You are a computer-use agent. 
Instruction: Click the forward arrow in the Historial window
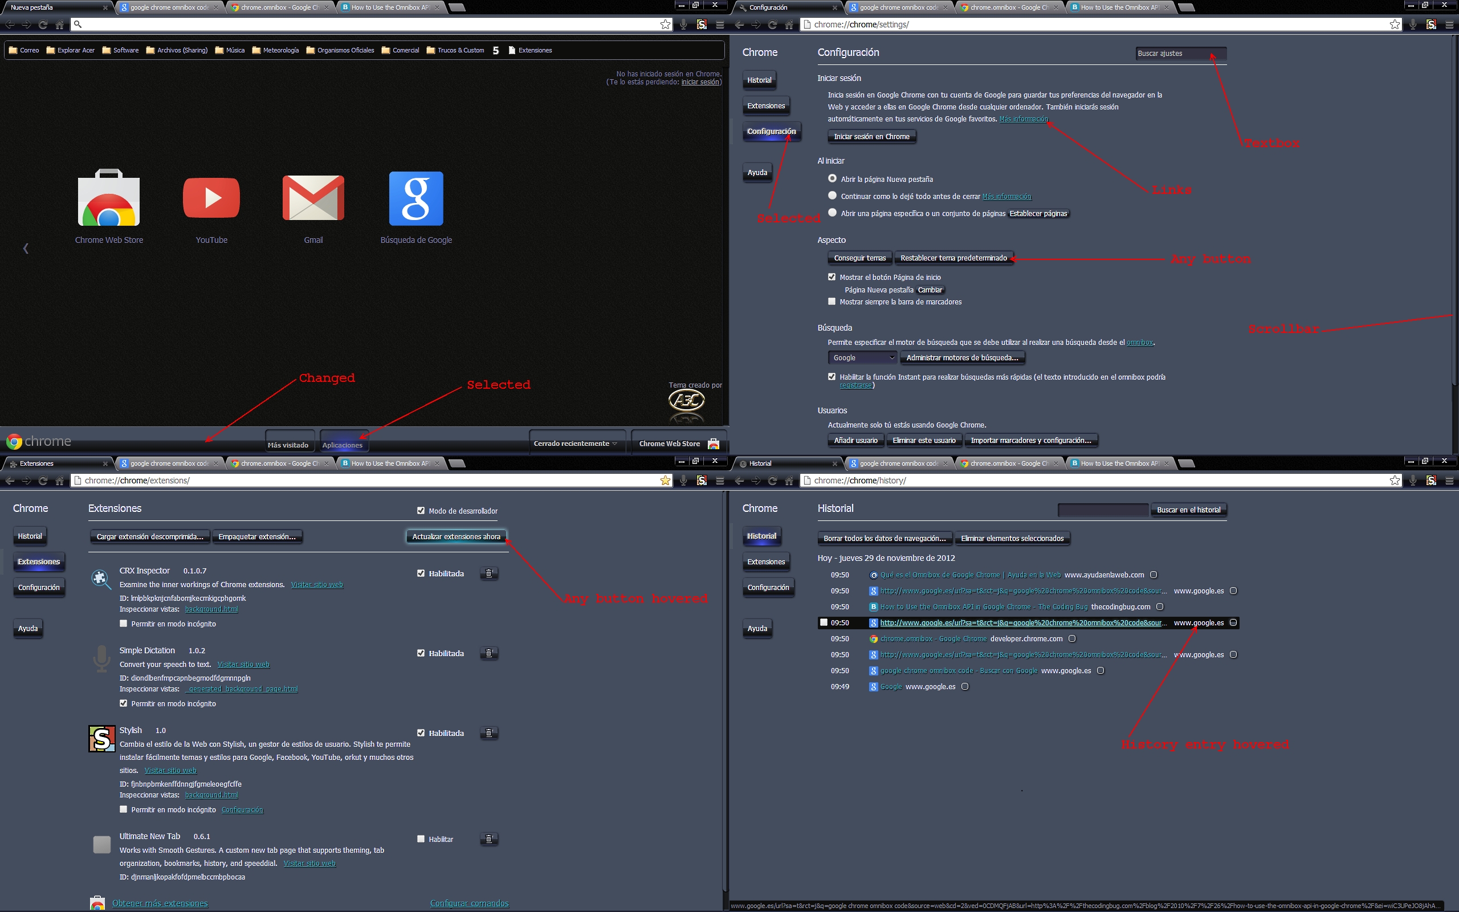pyautogui.click(x=756, y=481)
